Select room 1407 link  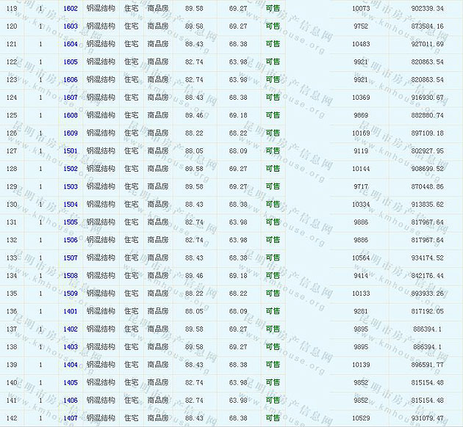tap(71, 418)
